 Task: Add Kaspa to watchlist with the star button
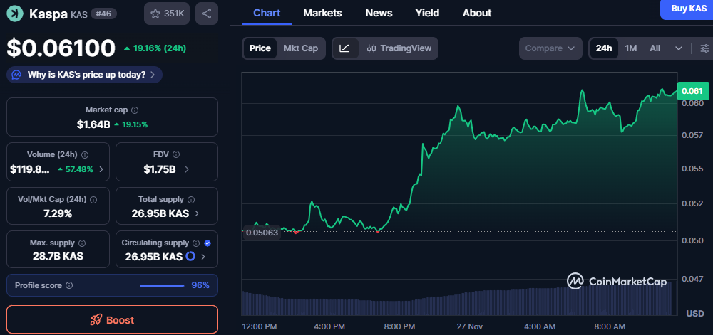click(167, 14)
